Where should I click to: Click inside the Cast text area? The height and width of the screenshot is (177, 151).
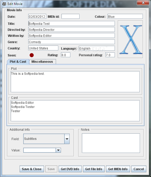tap(75, 111)
